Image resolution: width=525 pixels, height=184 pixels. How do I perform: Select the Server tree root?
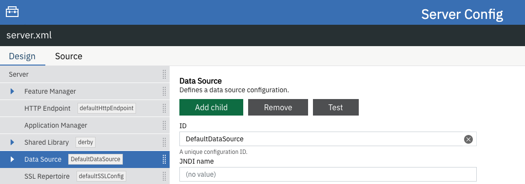point(85,74)
